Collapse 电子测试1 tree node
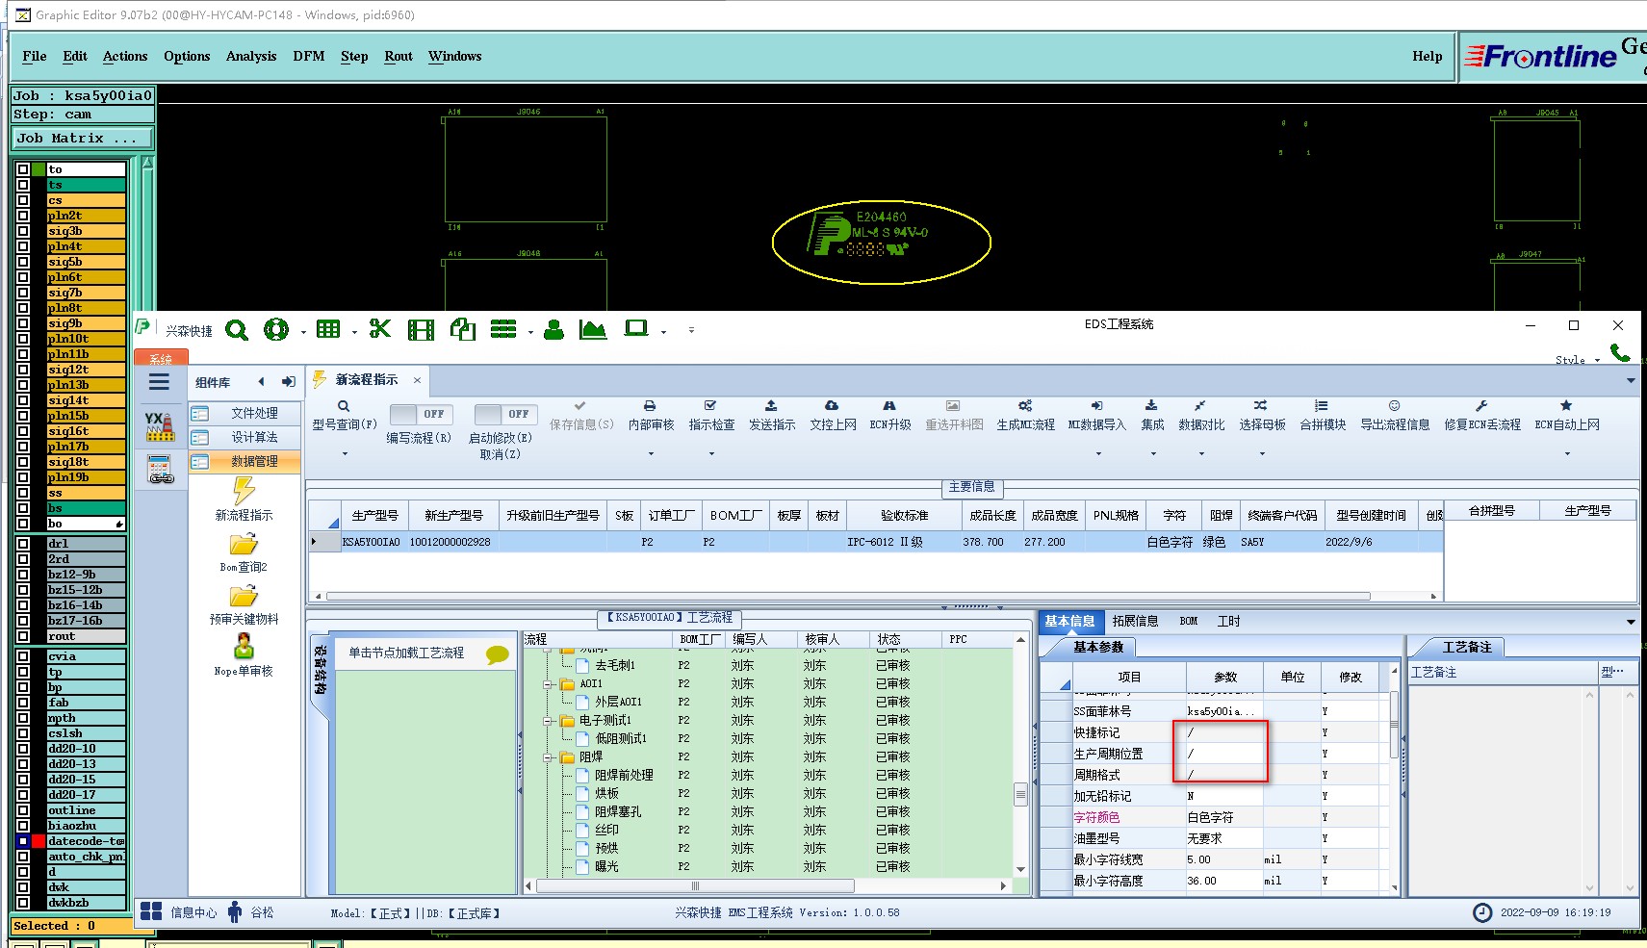This screenshot has width=1647, height=948. click(547, 721)
